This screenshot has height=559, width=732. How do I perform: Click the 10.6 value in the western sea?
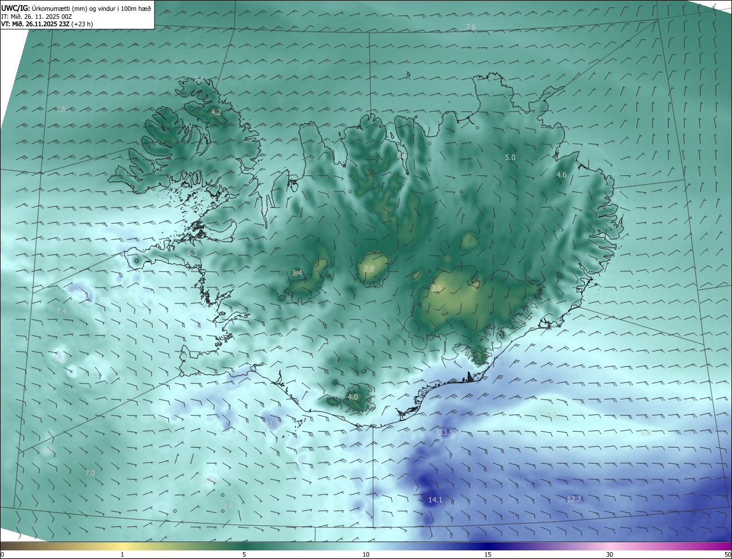coord(60,358)
